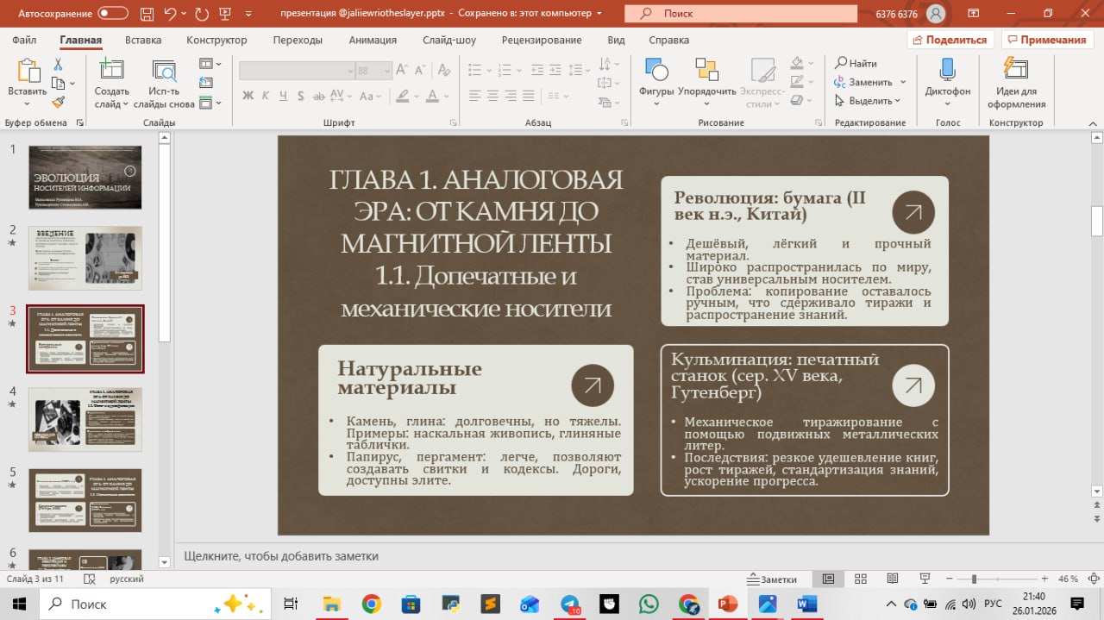Expand the Выделить dropdown
Image resolution: width=1104 pixels, height=620 pixels.
coord(897,101)
